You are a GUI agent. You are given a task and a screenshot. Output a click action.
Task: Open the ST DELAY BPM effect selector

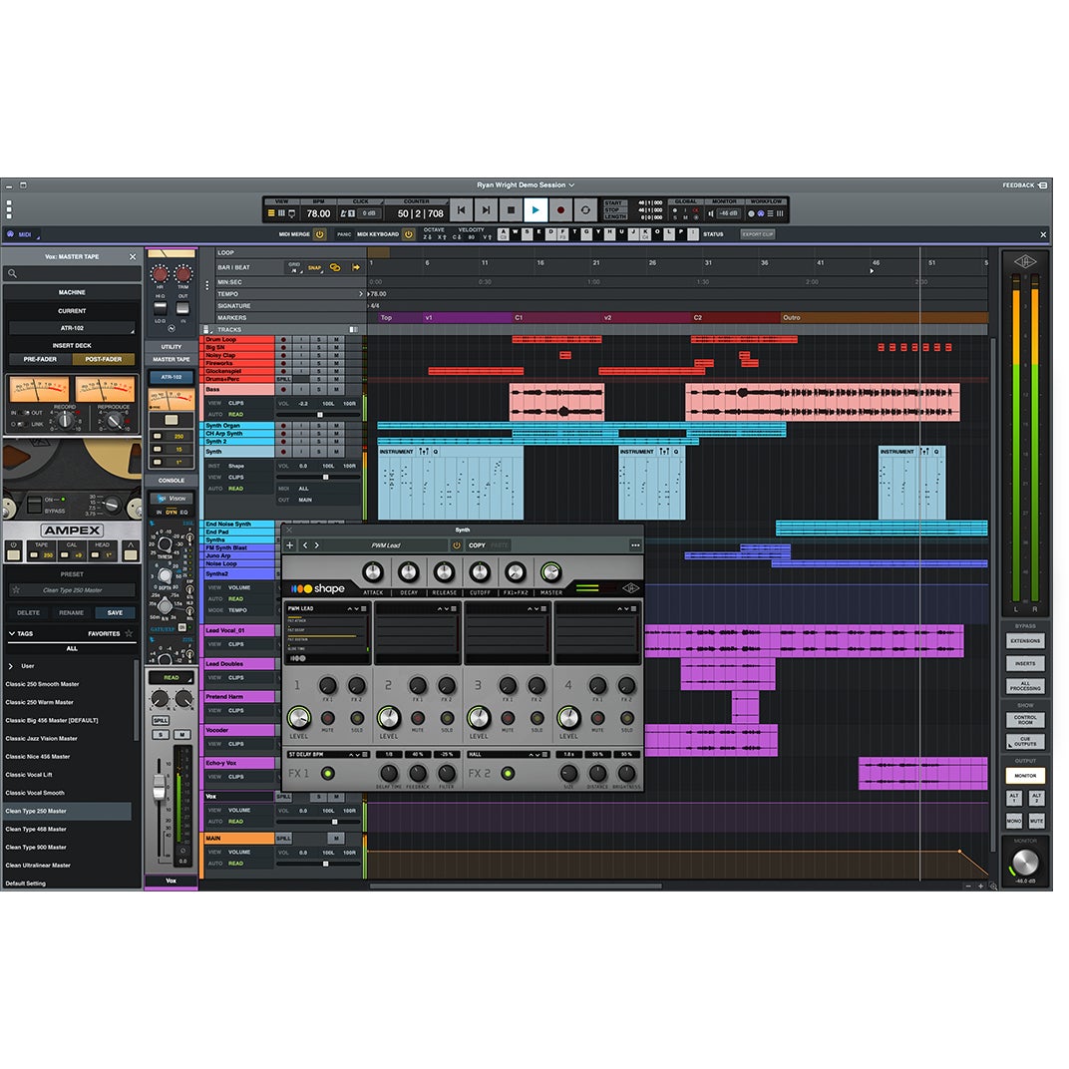tap(328, 754)
